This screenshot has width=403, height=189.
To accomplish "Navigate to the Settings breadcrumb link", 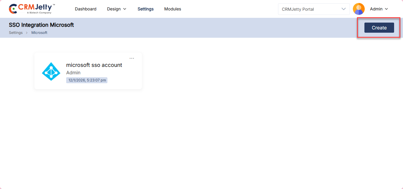I will coord(16,33).
